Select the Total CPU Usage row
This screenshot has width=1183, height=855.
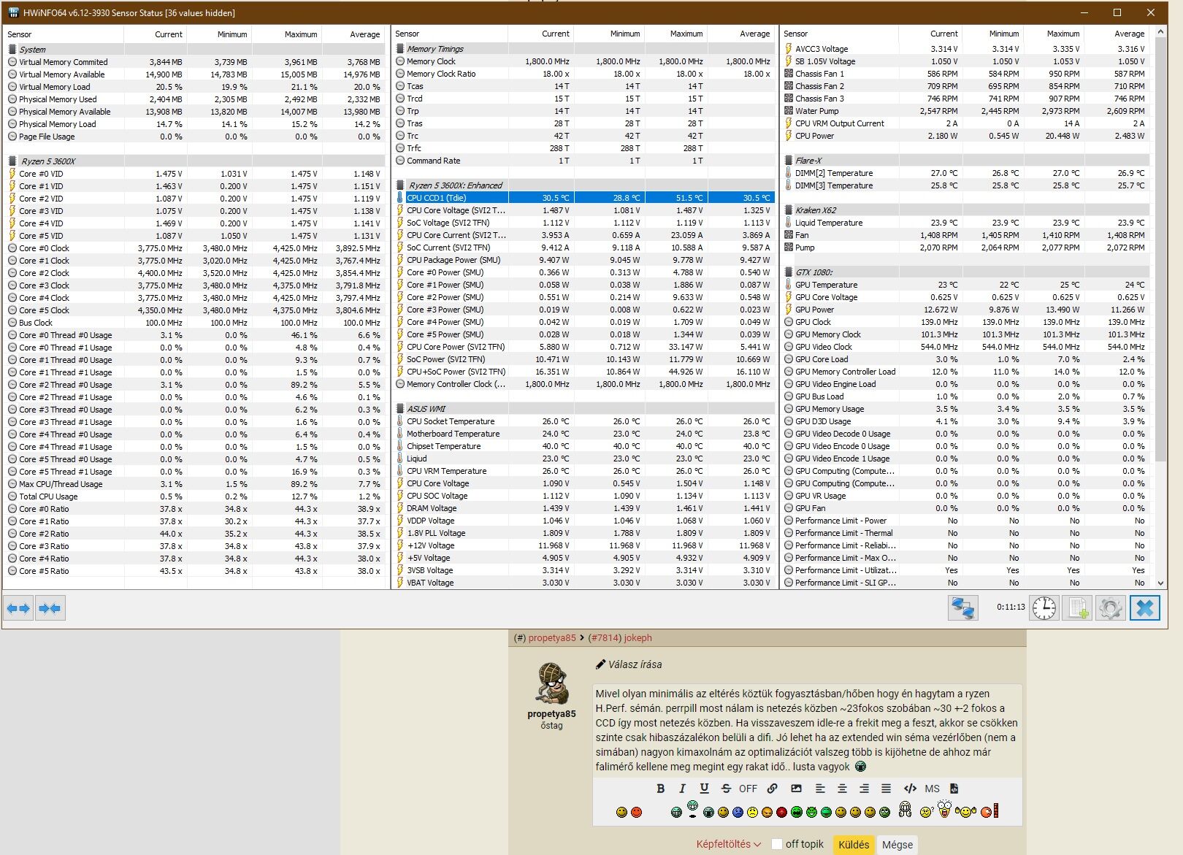[x=195, y=496]
